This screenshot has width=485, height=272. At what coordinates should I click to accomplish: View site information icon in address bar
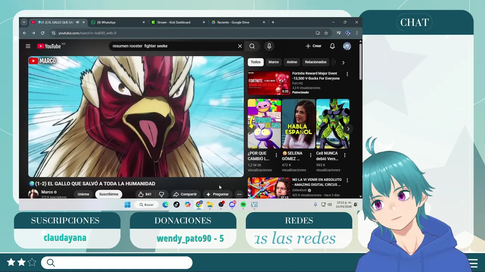(53, 33)
